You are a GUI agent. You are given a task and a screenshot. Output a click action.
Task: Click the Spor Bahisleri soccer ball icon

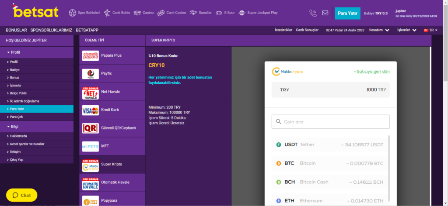tap(73, 13)
